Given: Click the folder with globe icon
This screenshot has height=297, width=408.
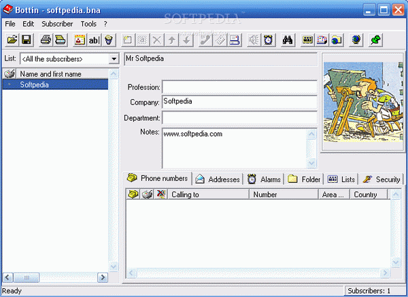Looking at the screenshot, I should (337, 40).
